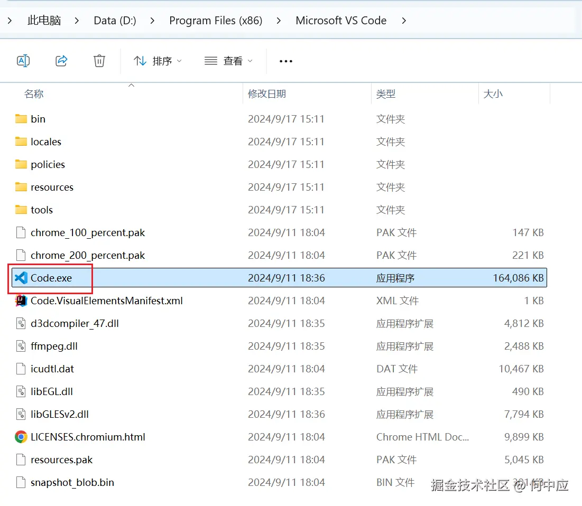This screenshot has width=582, height=506.
Task: Sort by the 名称 column header
Action: [34, 94]
